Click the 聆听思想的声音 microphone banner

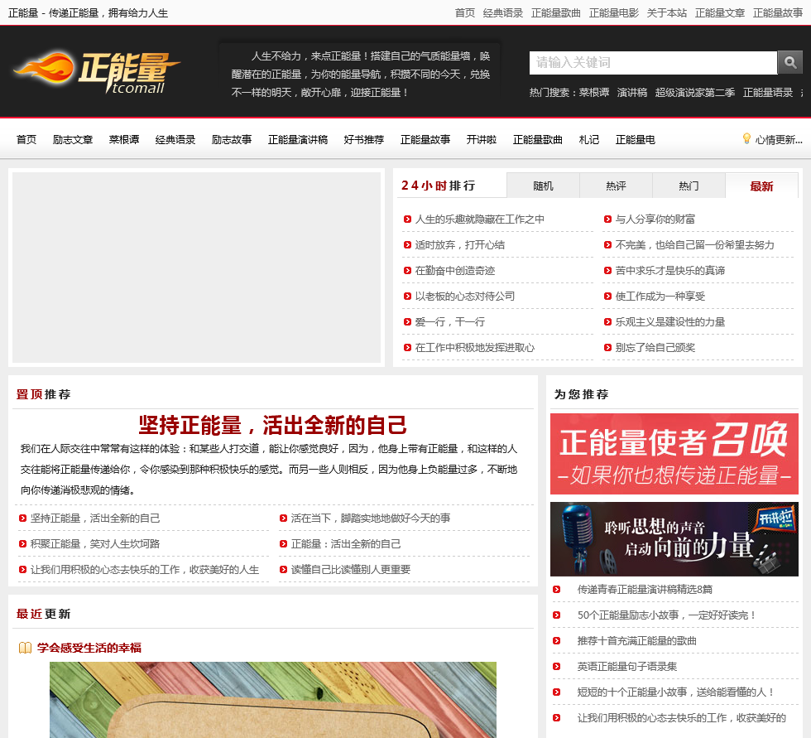(x=674, y=538)
